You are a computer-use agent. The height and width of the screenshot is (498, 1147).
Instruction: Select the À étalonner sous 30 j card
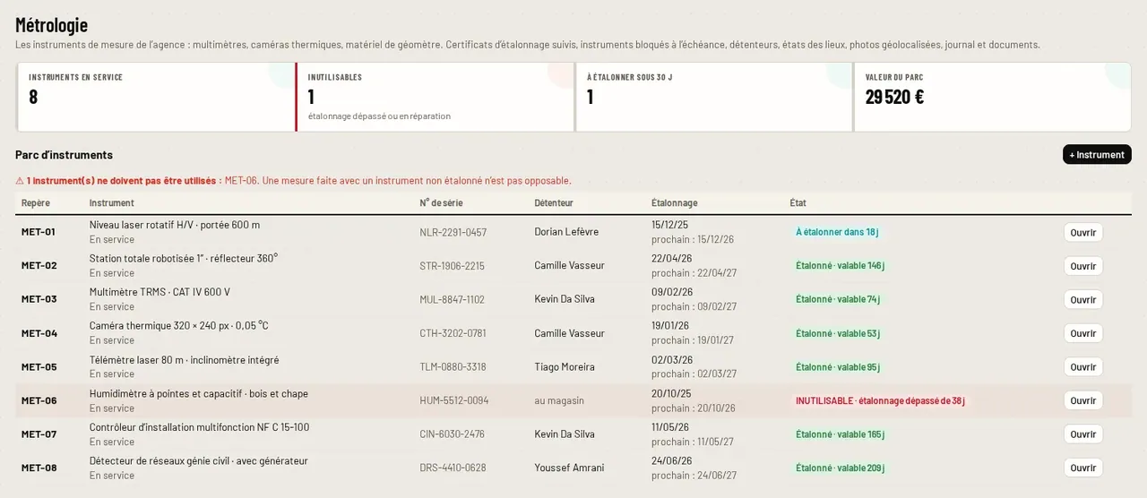coord(713,97)
